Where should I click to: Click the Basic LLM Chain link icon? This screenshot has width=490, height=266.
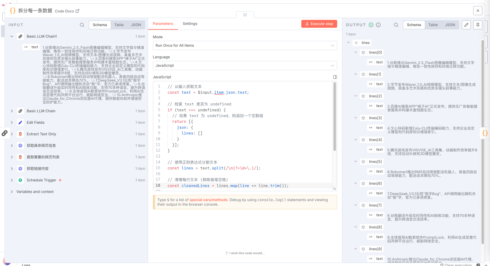tap(20, 111)
